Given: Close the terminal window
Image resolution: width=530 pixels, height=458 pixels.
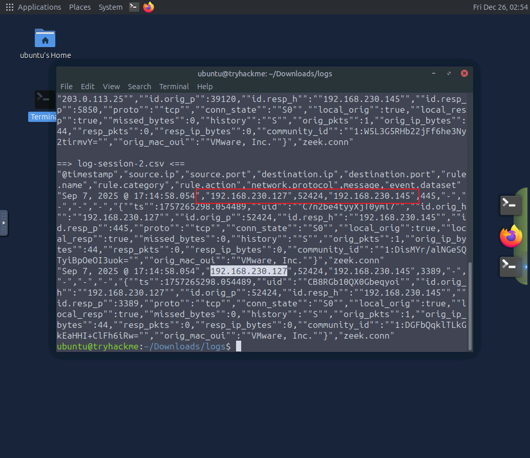Looking at the screenshot, I should click(x=464, y=73).
